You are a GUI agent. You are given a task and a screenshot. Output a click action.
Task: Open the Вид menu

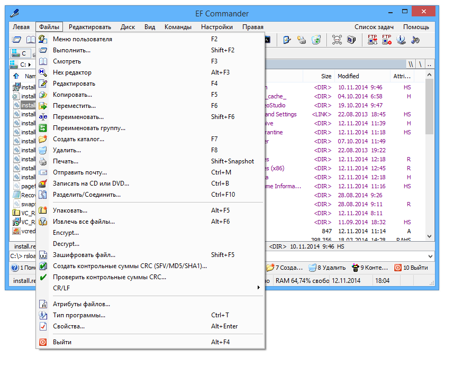(x=150, y=27)
